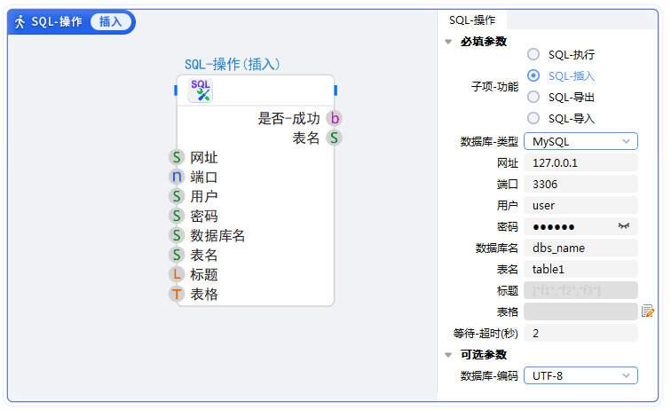
Task: Click the node's right blue connector
Action: pyautogui.click(x=335, y=91)
